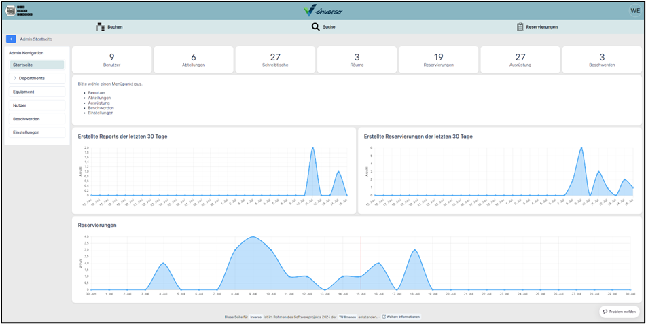646x324 pixels.
Task: Click the 19 Reservierungen stat card
Action: click(x=439, y=59)
